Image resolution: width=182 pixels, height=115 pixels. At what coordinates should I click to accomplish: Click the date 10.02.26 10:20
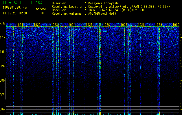coord(15,13)
